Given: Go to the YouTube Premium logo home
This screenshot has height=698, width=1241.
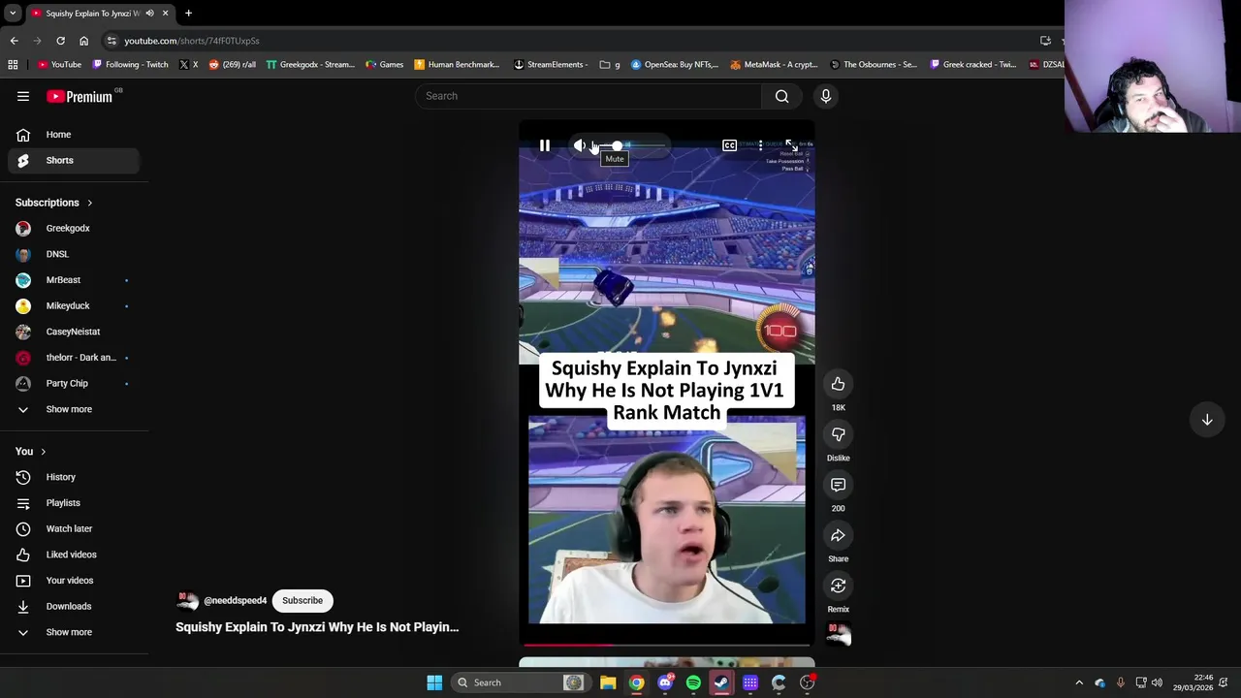Looking at the screenshot, I should click(80, 96).
